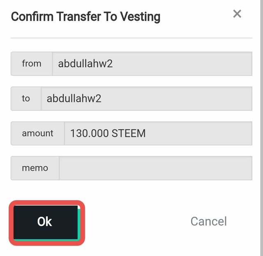This screenshot has height=256, width=263.
Task: Select the amount input field
Action: coord(158,133)
